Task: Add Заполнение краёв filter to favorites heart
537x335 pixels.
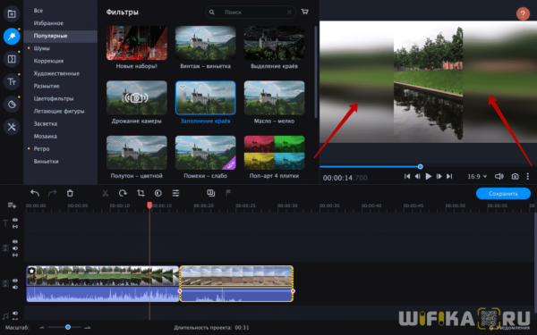Action: pos(183,88)
